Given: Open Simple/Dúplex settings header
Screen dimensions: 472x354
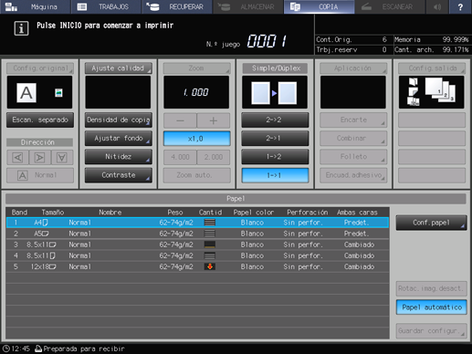Looking at the screenshot, I should click(x=275, y=68).
